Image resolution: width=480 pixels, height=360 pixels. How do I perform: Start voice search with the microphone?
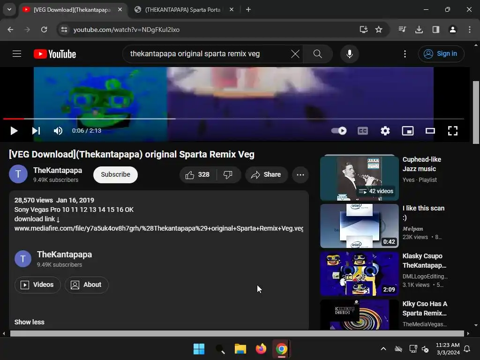tap(350, 54)
